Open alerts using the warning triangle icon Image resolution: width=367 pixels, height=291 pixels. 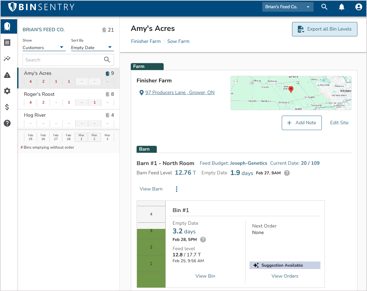click(7, 75)
